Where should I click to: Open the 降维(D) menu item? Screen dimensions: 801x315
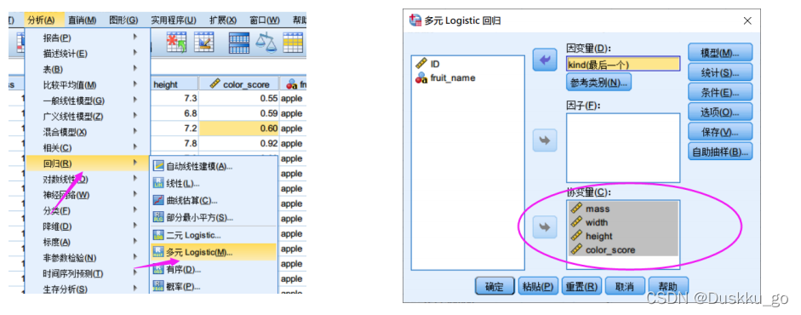(89, 226)
